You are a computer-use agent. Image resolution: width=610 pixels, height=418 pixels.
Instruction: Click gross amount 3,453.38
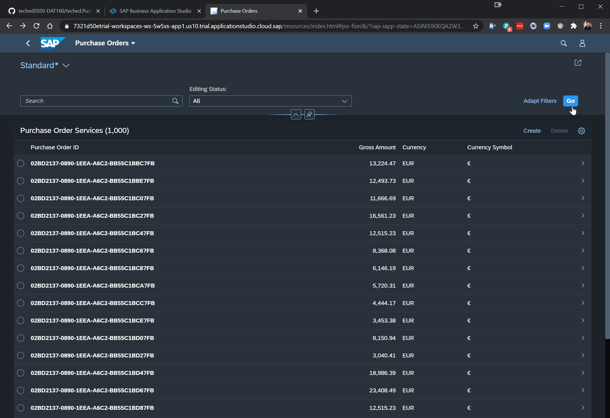[x=384, y=321]
